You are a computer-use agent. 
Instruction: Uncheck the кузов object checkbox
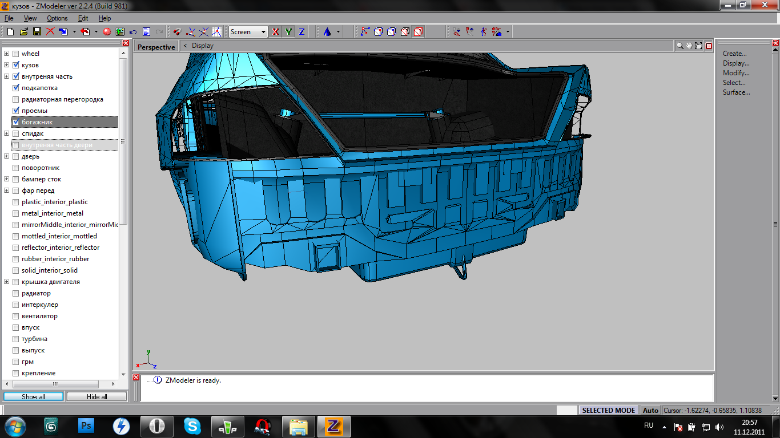click(x=16, y=65)
